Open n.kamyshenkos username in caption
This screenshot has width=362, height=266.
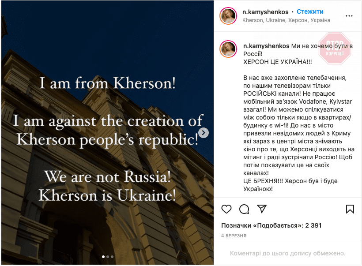pyautogui.click(x=266, y=46)
